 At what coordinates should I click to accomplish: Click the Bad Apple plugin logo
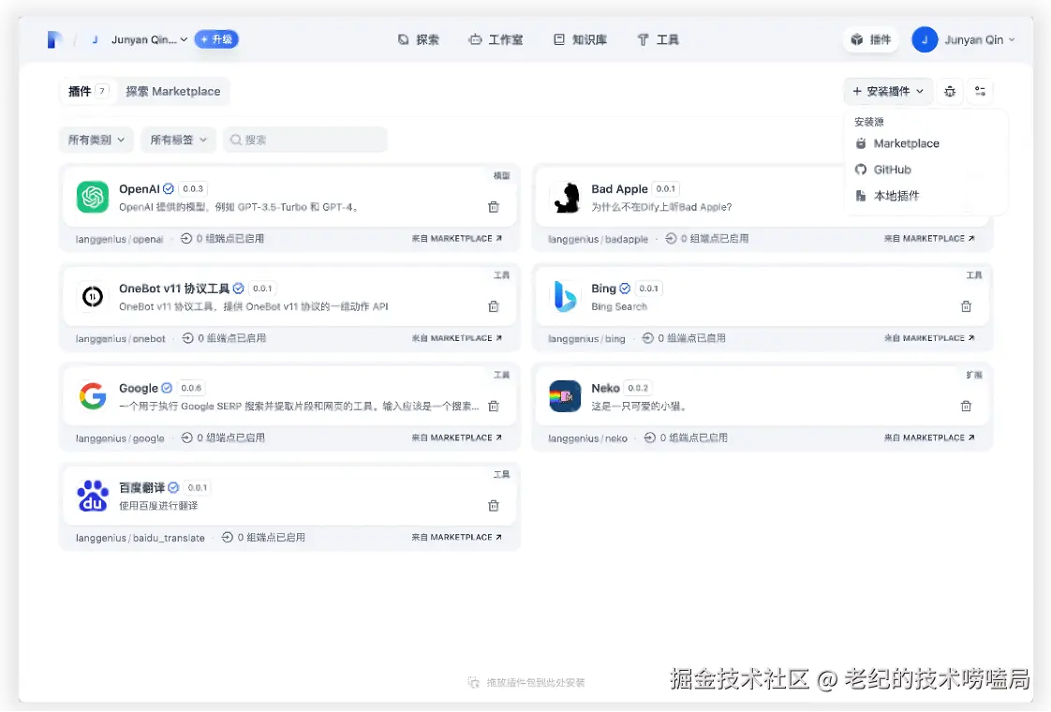[565, 197]
